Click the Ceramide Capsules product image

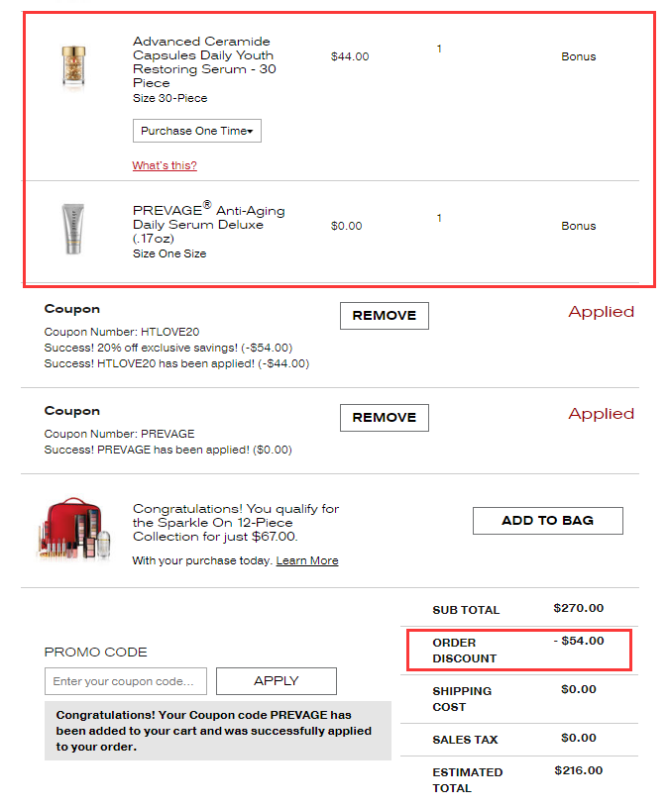(x=73, y=68)
